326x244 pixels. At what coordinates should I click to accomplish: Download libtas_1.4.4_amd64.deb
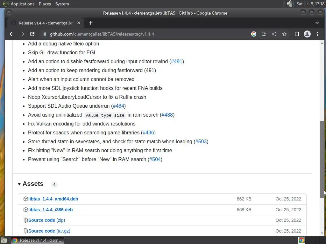(53, 199)
